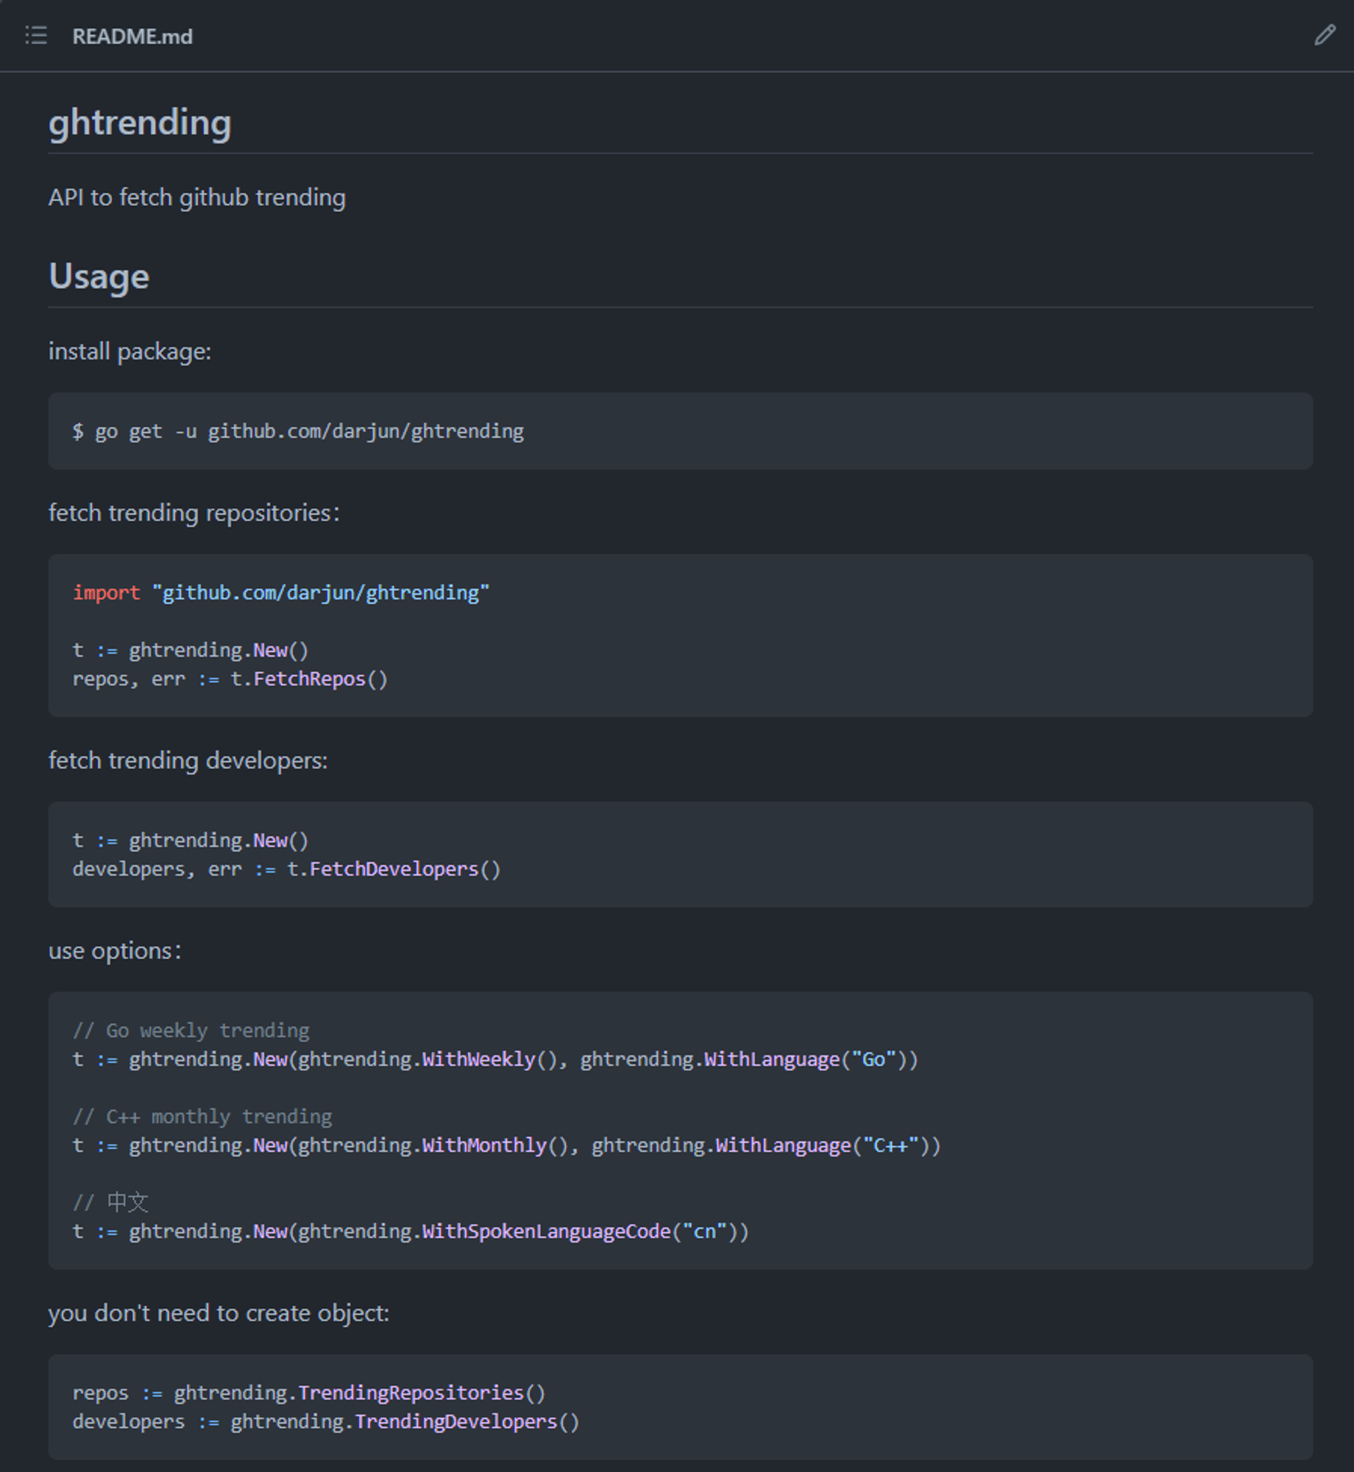The width and height of the screenshot is (1354, 1472).
Task: Click the text 'API to fetch github trending'
Action: 197,197
